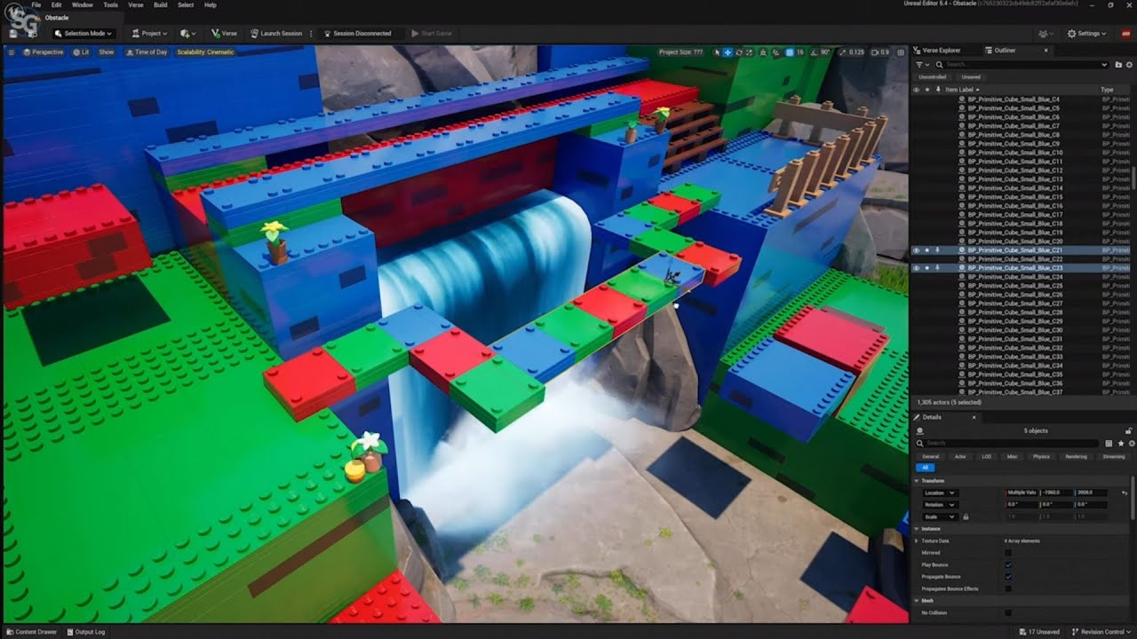The image size is (1137, 639).
Task: Hide BP_Primitive_Cube_Small_Blue_C21 with eye icon
Action: coord(917,250)
